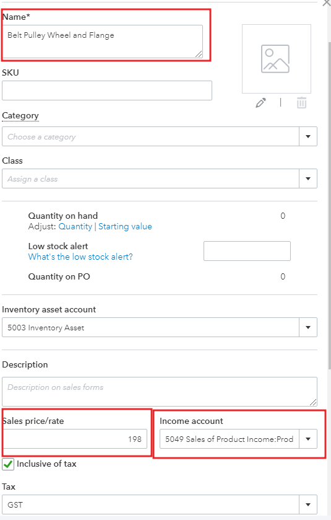The image size is (331, 520).
Task: Click the Name text field
Action: [x=103, y=42]
